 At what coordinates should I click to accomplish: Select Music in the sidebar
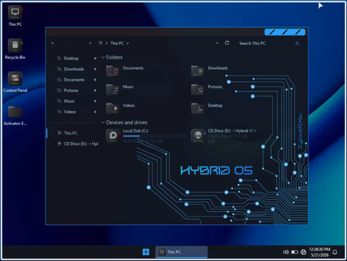pyautogui.click(x=69, y=101)
